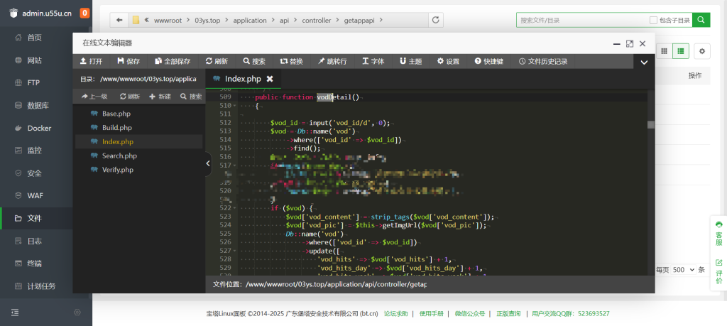The width and height of the screenshot is (727, 326).
Task: Save the file with 保存
Action: [x=129, y=61]
